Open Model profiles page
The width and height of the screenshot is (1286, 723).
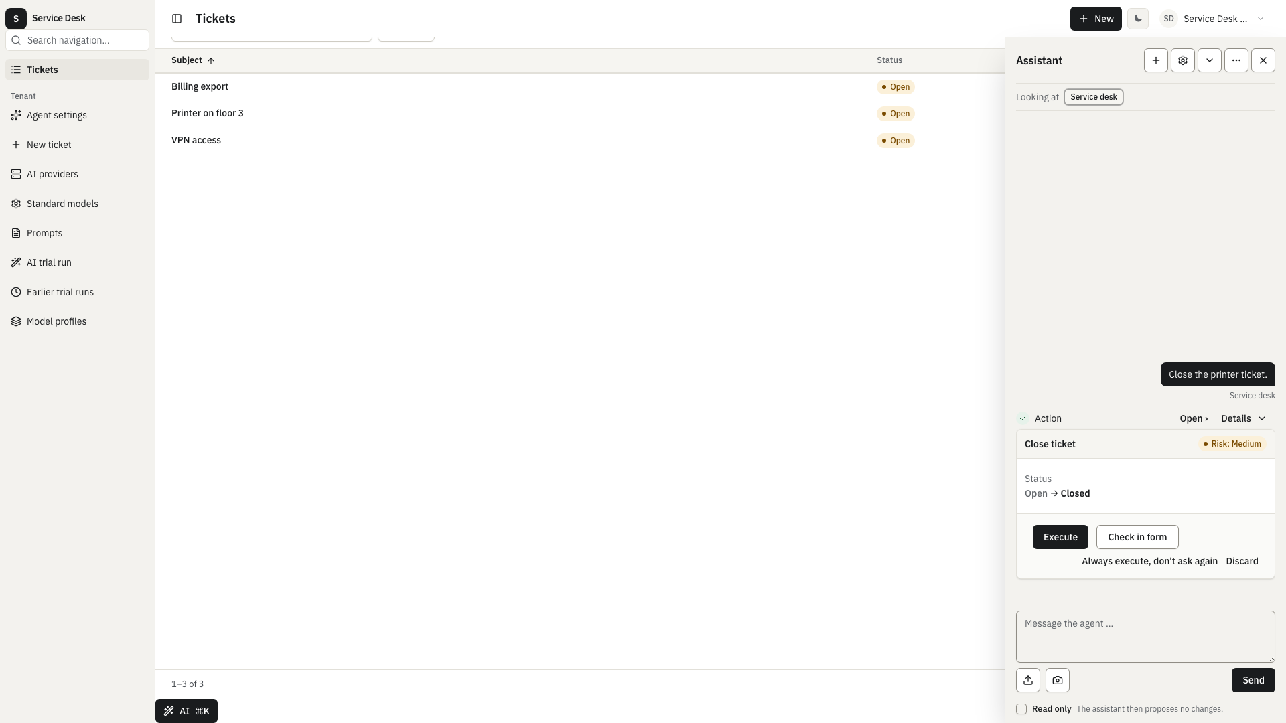click(77, 321)
